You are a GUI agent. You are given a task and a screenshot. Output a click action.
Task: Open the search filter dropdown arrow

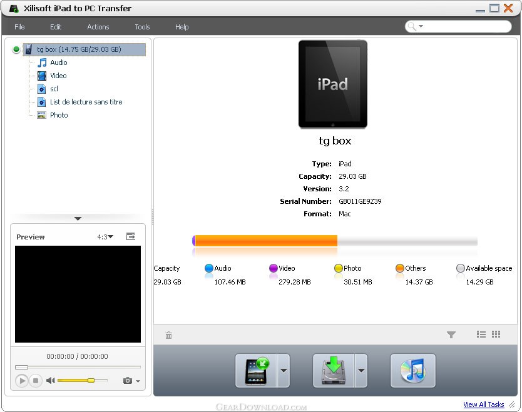coord(421,26)
